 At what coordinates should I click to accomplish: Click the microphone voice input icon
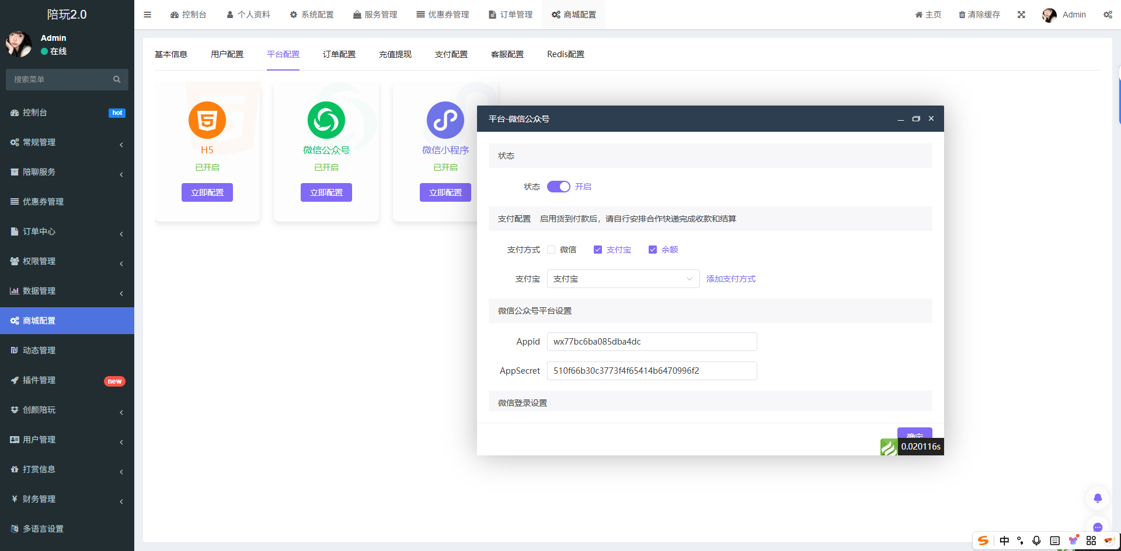pos(1036,541)
